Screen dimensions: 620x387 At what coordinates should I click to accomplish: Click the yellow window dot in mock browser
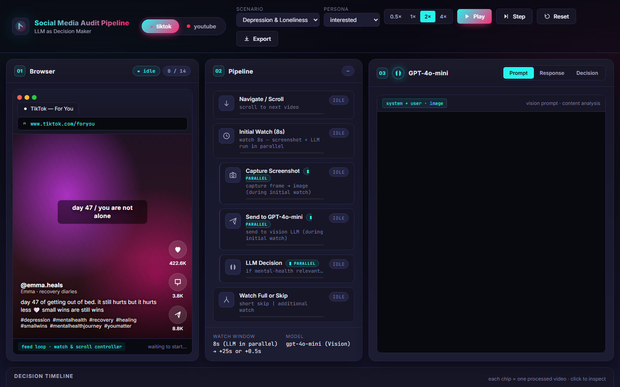pos(27,98)
